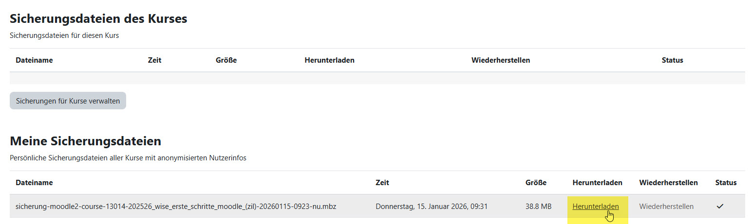
Task: Click Wiederherstellen link for the backup file
Action: [x=666, y=207]
